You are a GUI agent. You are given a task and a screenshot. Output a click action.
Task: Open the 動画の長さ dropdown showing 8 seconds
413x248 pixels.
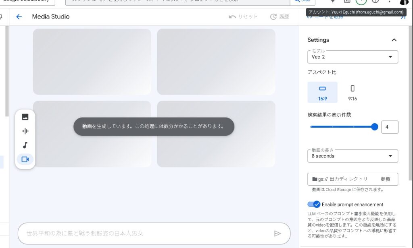(353, 156)
